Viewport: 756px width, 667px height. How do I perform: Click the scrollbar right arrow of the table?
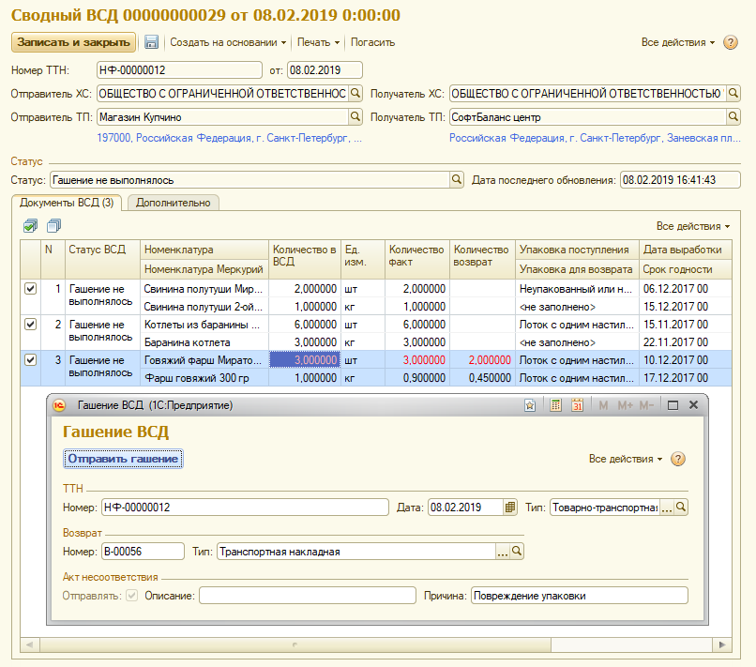[722, 644]
